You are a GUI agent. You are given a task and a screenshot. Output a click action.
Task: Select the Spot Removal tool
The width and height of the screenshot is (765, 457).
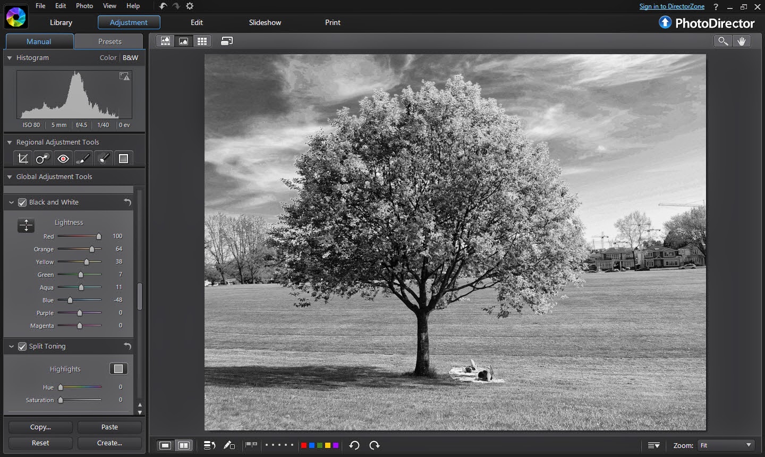42,158
